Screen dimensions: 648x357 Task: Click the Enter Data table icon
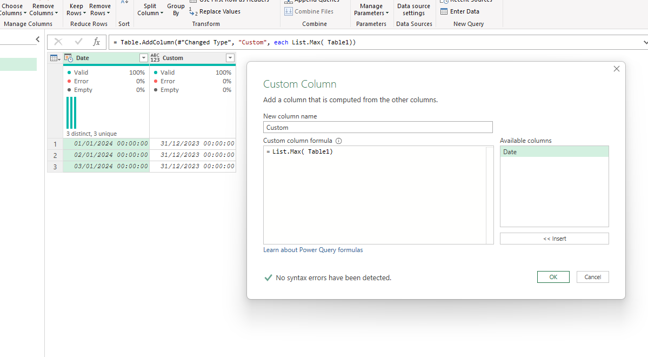tap(444, 11)
